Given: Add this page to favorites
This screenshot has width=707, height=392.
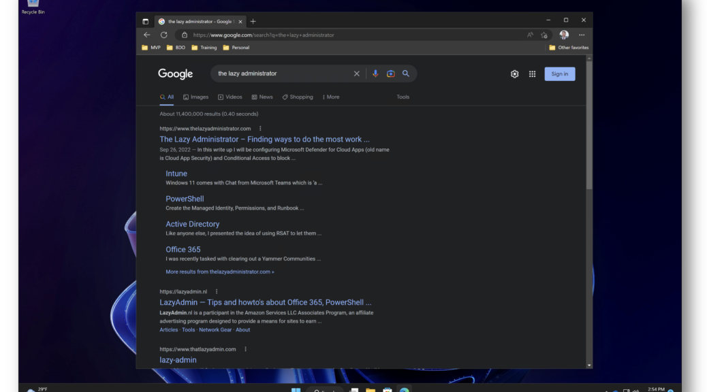Looking at the screenshot, I should pos(544,35).
